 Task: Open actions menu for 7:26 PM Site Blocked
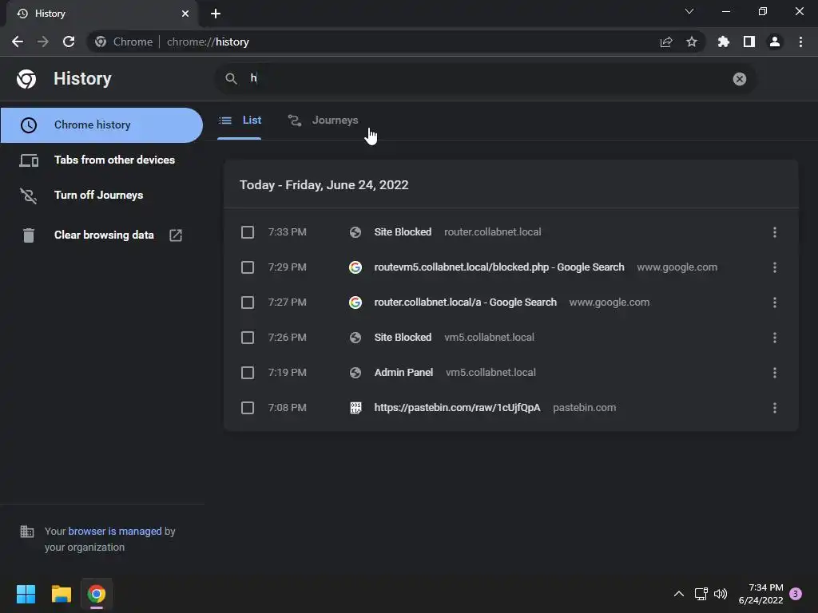tap(775, 338)
